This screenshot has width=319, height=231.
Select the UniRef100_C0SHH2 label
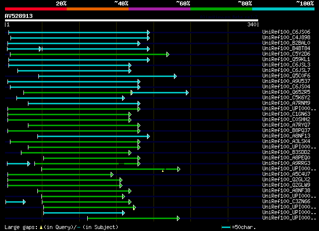pos(286,120)
